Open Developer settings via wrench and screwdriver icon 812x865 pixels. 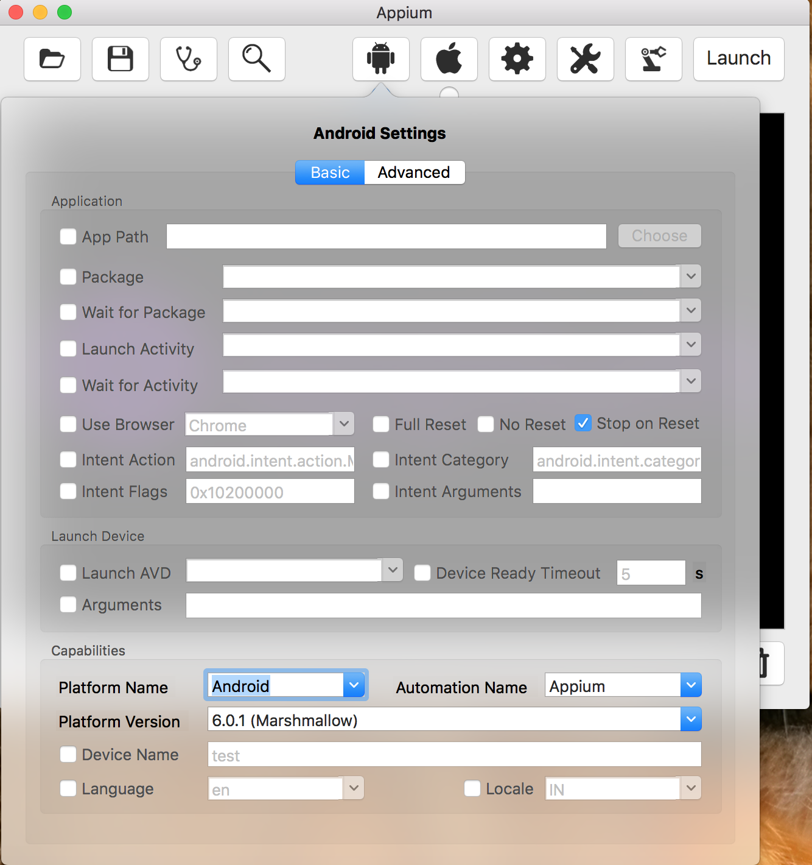[586, 59]
